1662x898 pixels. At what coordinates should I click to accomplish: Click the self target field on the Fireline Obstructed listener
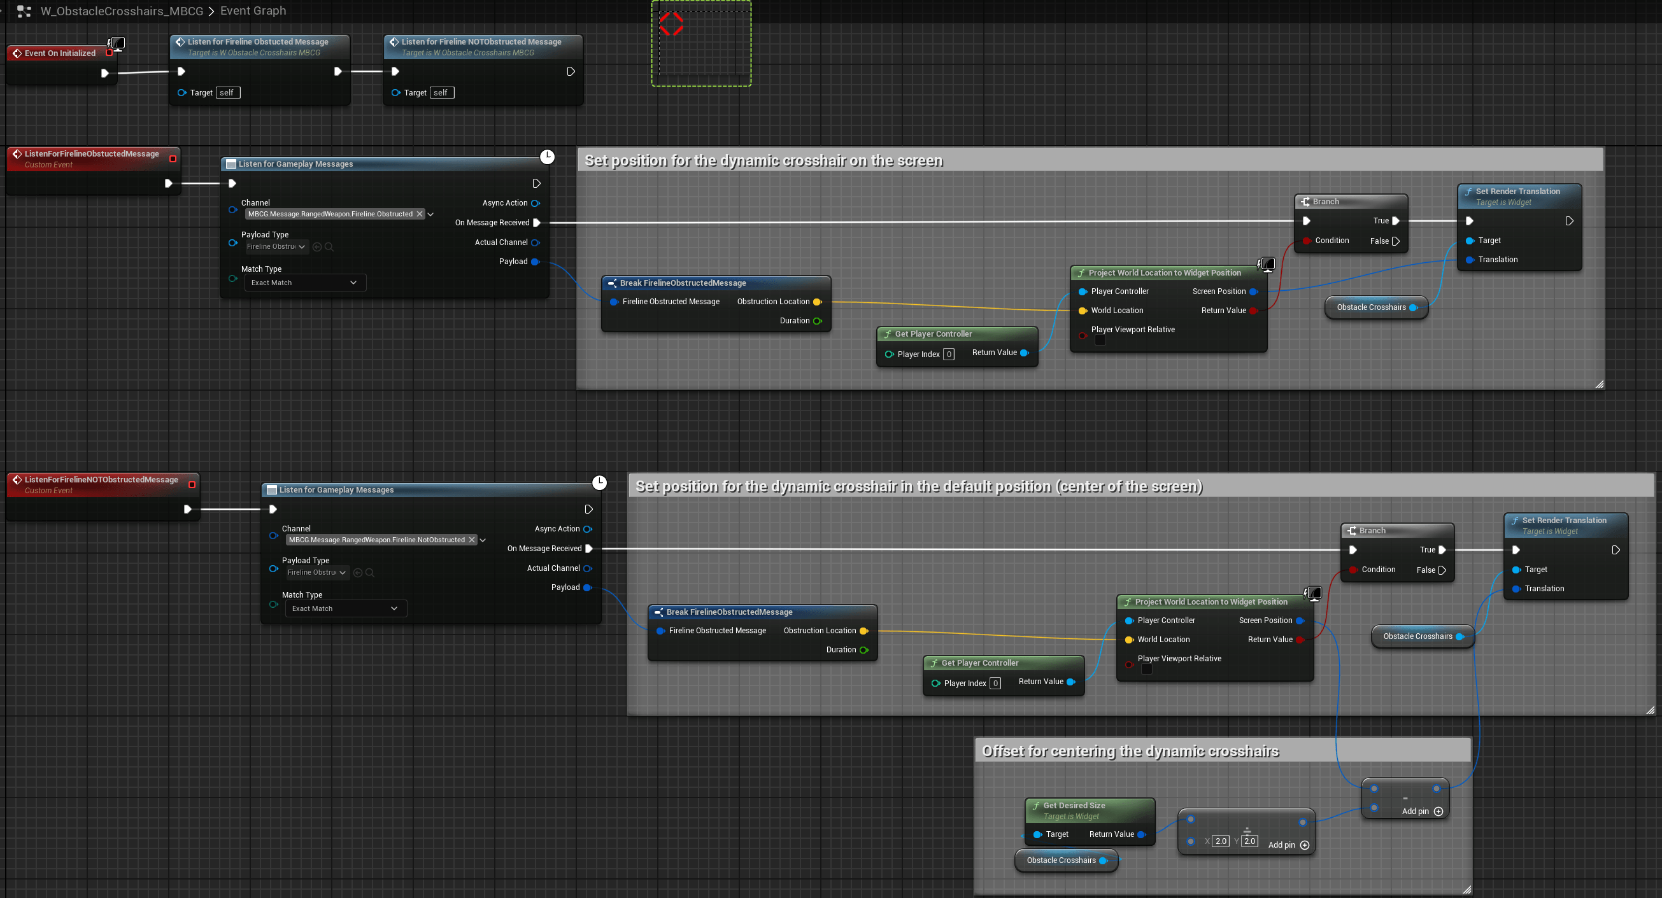(228, 93)
